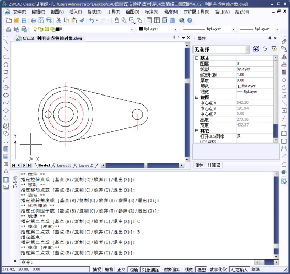The width and height of the screenshot is (290, 274).
Task: Click the Quick Select icon in properties panel
Action: point(274,49)
